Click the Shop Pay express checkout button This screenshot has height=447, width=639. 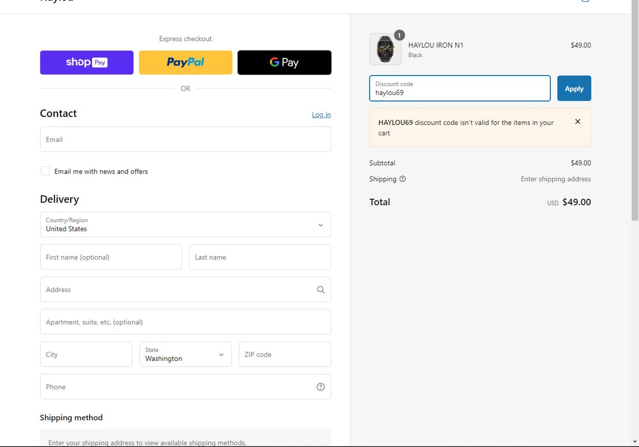tap(86, 63)
